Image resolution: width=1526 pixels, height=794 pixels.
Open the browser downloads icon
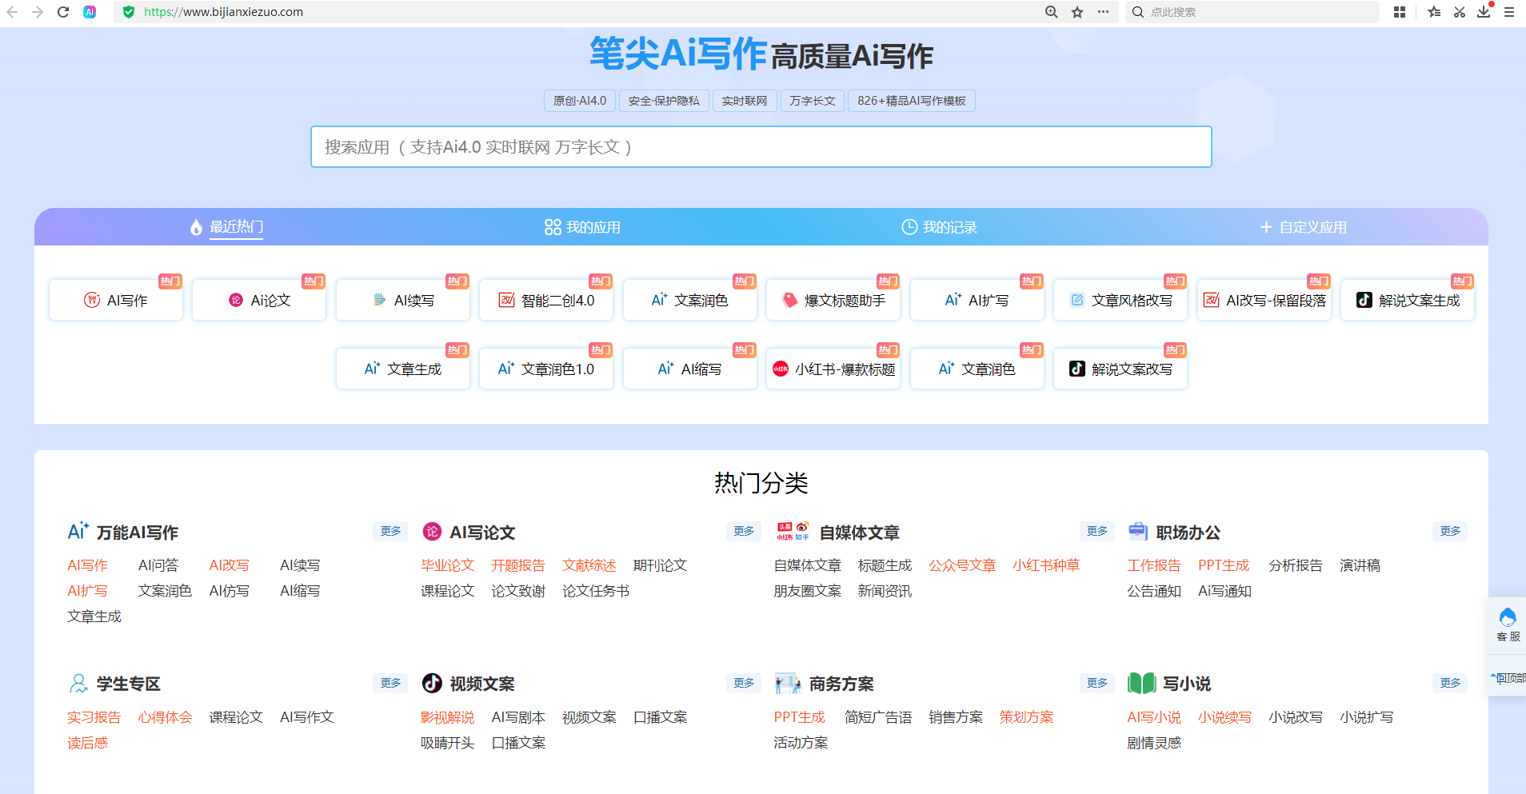pyautogui.click(x=1485, y=12)
